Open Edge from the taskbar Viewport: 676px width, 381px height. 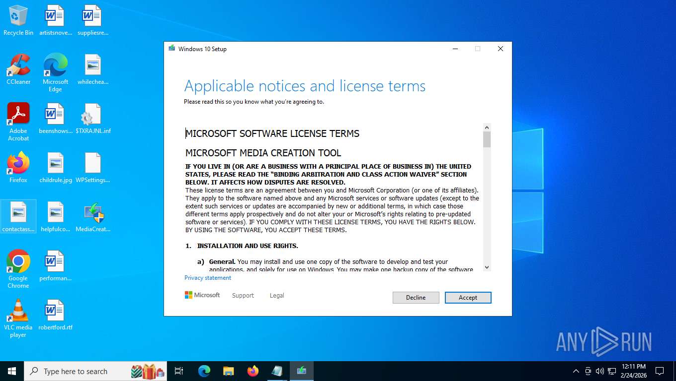click(204, 371)
